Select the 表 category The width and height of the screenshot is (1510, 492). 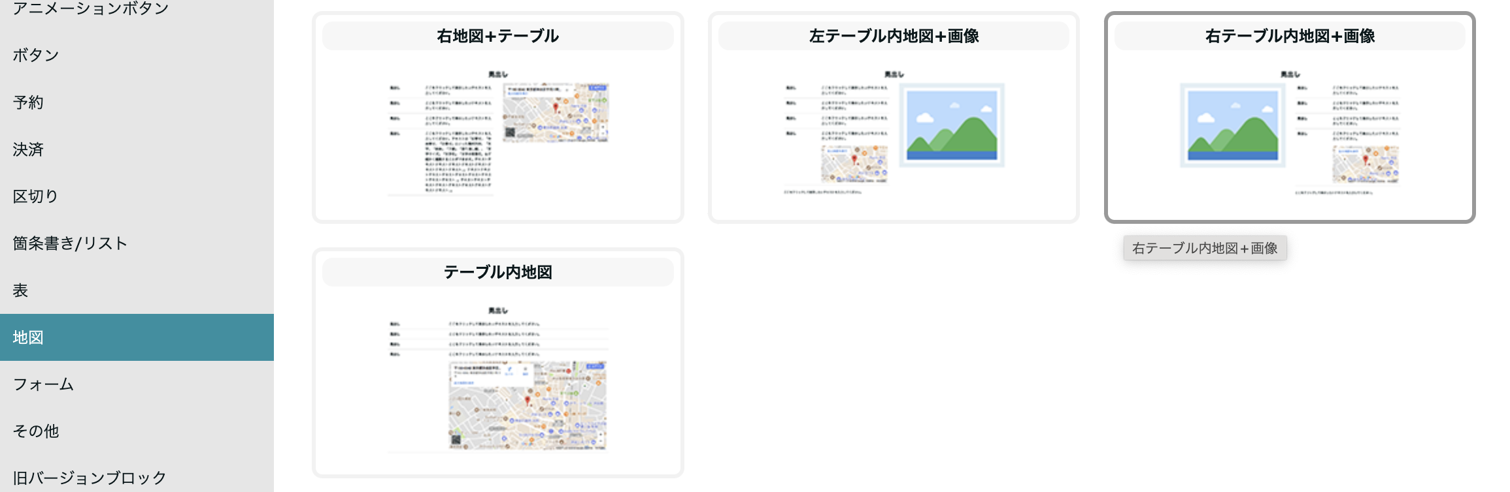(x=20, y=290)
